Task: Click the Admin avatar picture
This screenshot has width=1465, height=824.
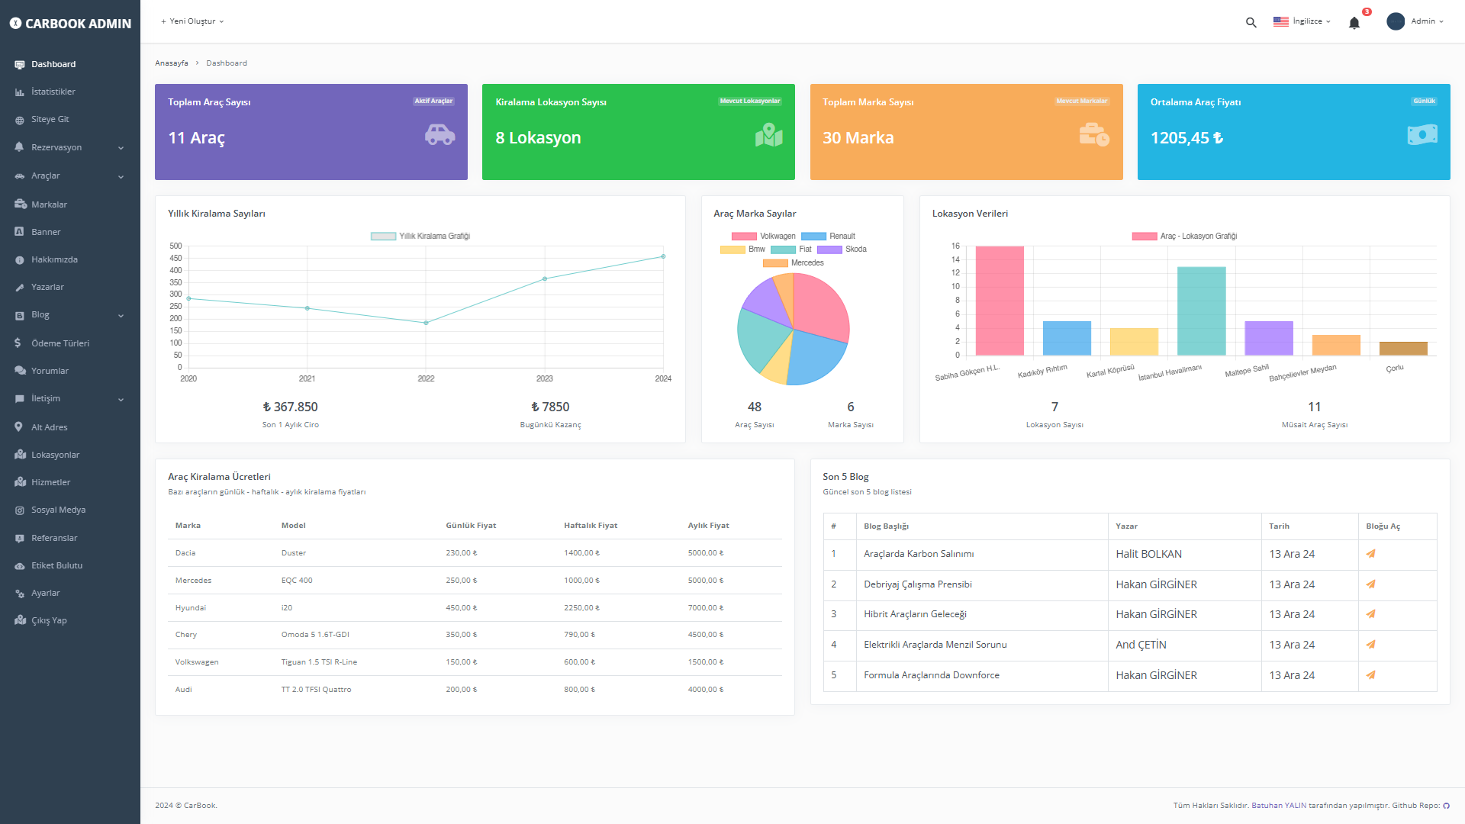Action: tap(1396, 21)
